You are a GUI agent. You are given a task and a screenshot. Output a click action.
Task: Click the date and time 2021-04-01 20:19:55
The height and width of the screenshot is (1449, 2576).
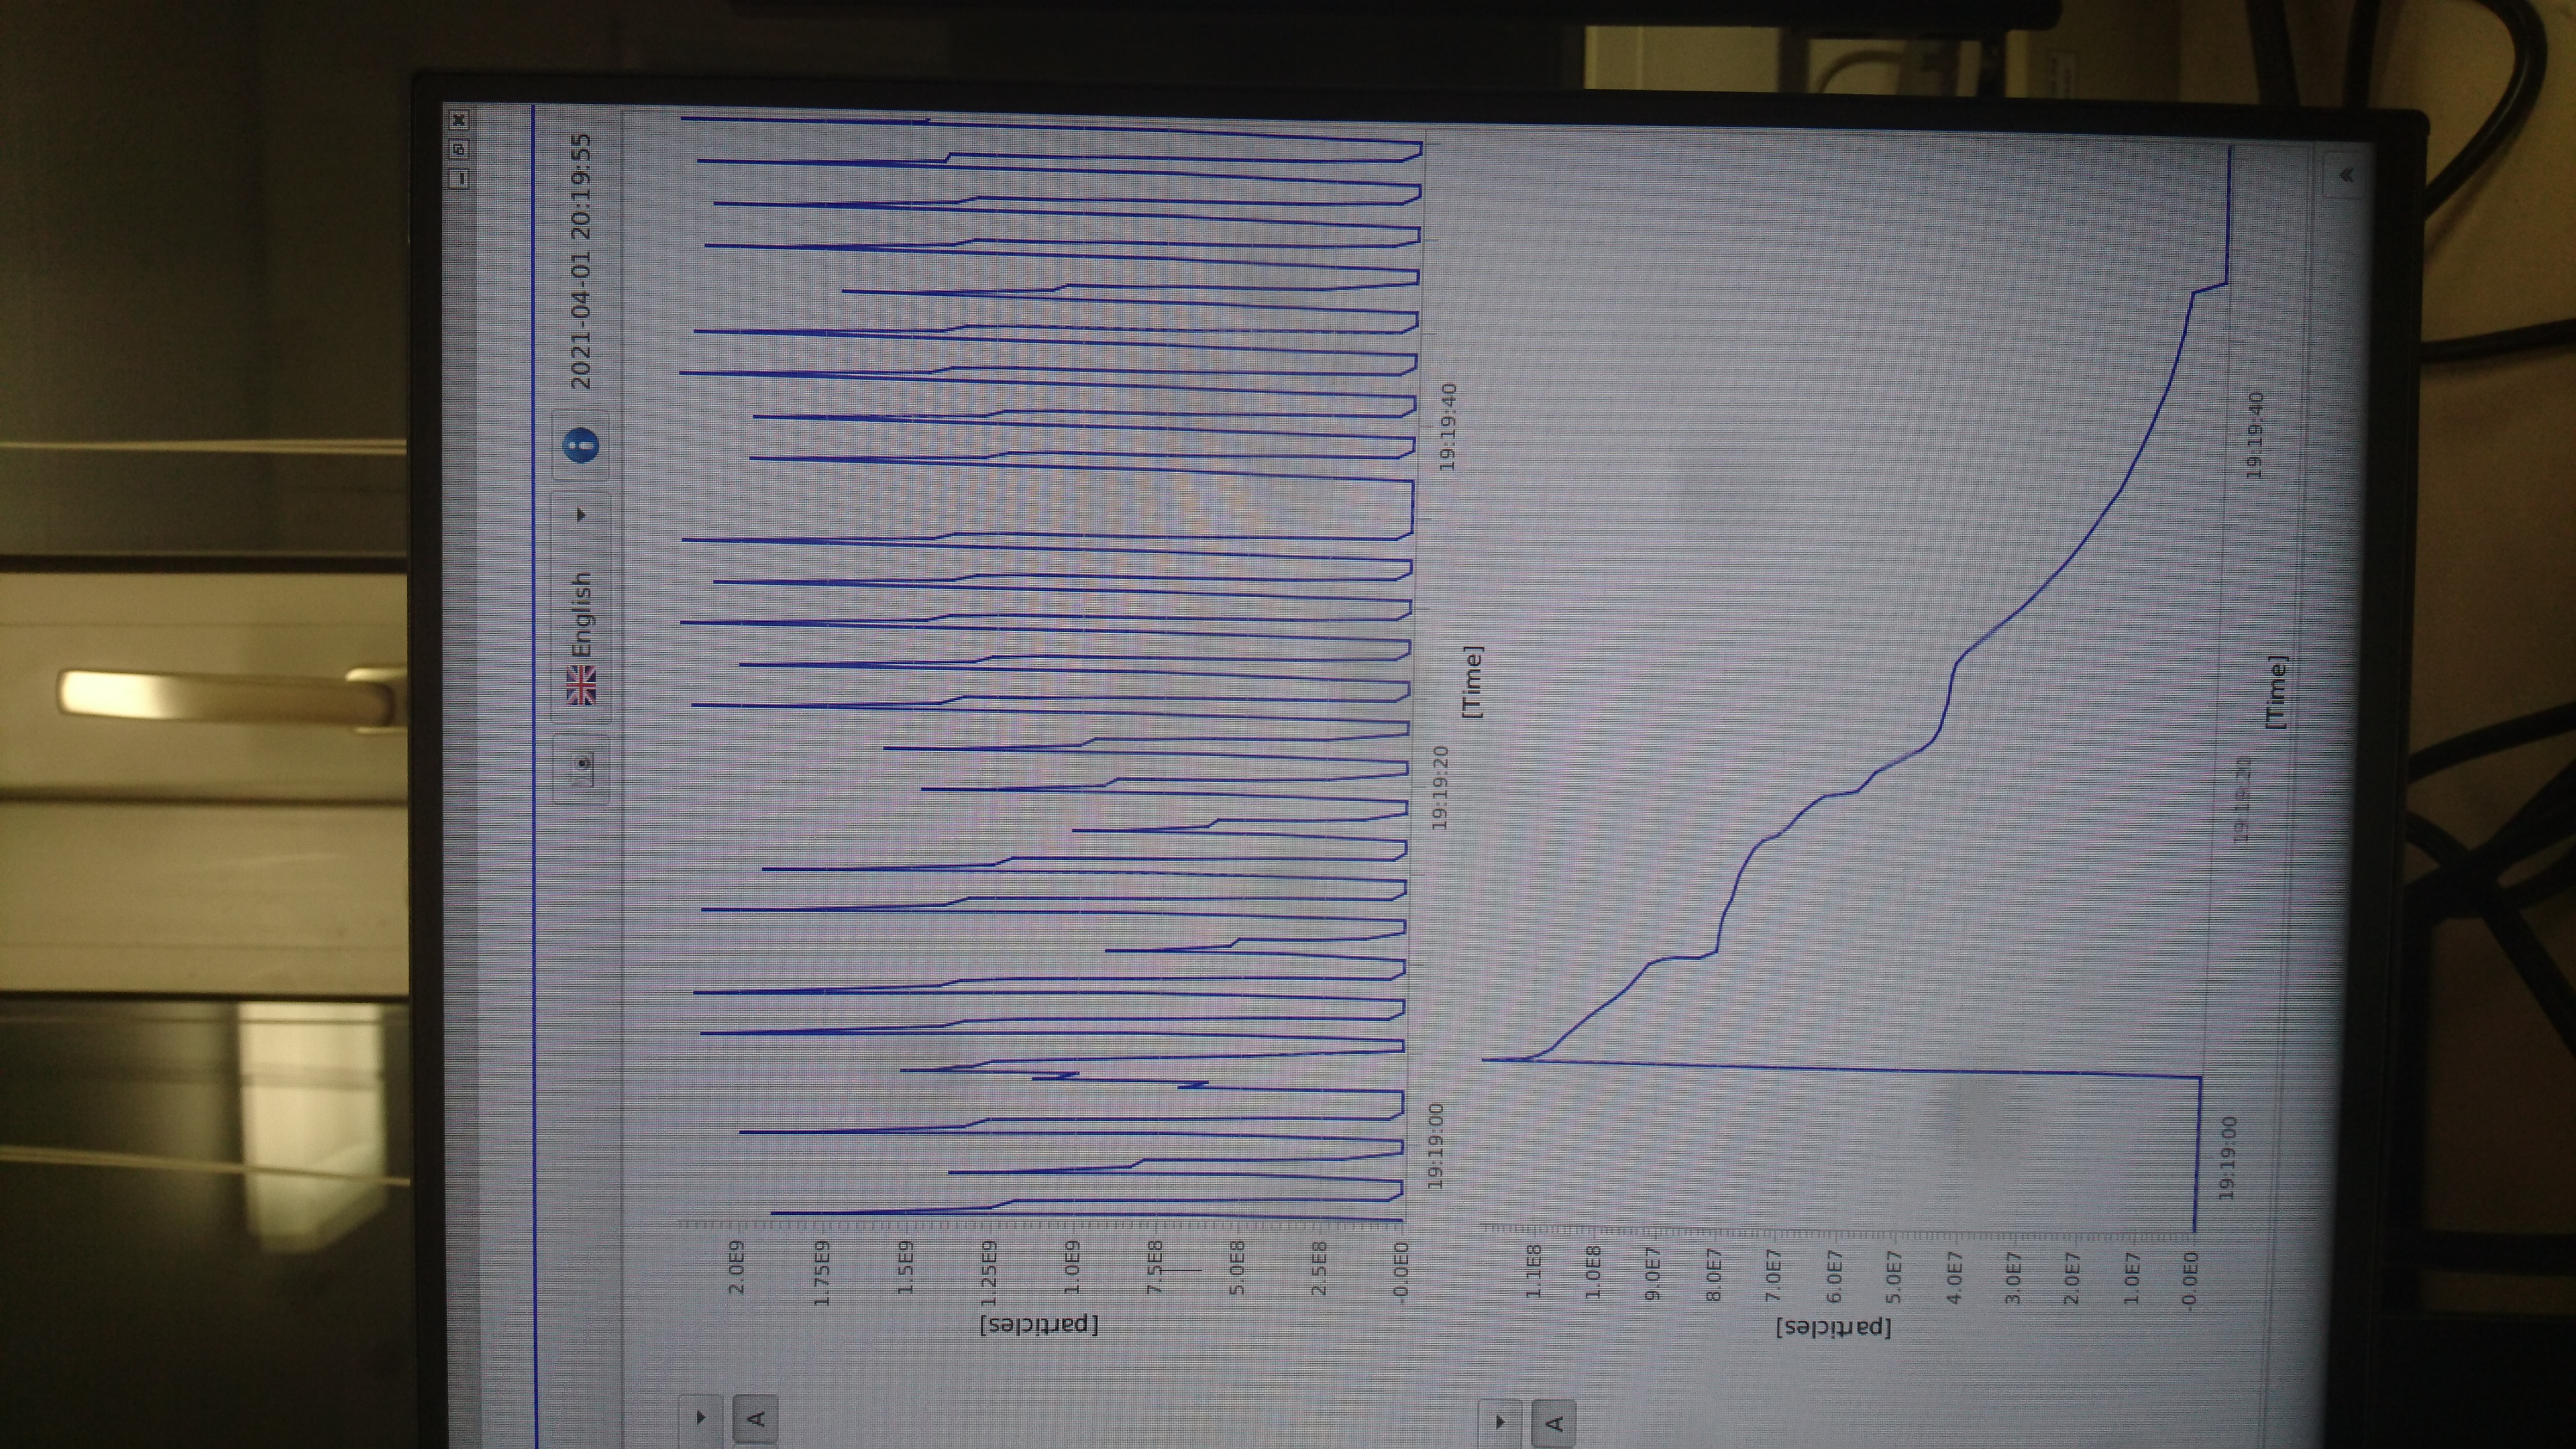tap(581, 261)
